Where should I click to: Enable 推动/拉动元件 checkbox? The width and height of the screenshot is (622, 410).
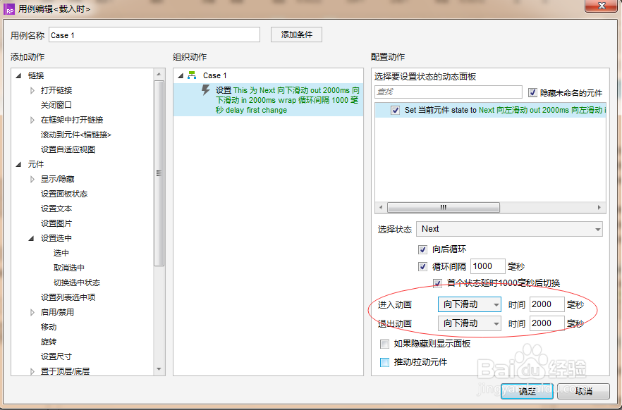pos(384,362)
